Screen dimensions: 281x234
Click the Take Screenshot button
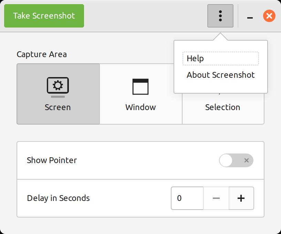click(x=44, y=16)
